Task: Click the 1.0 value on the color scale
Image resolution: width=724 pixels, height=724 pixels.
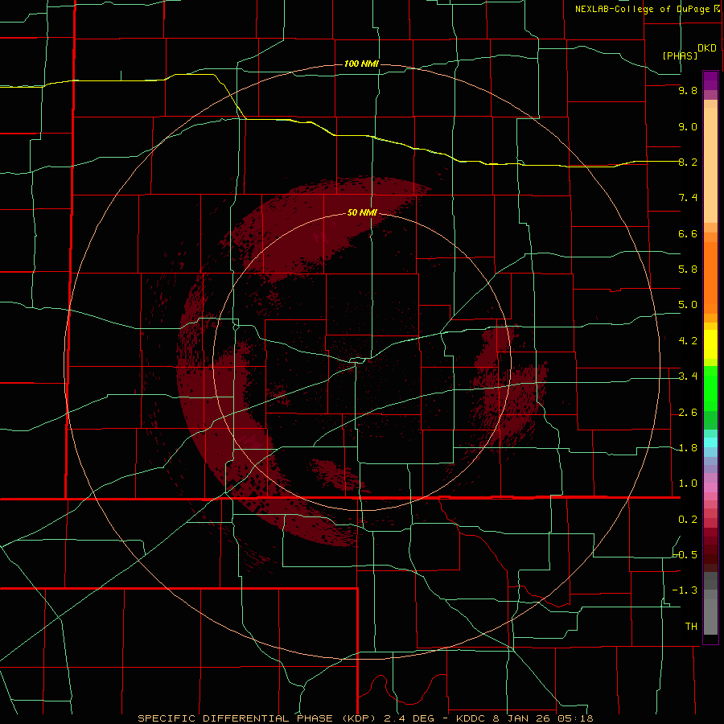Action: 688,483
